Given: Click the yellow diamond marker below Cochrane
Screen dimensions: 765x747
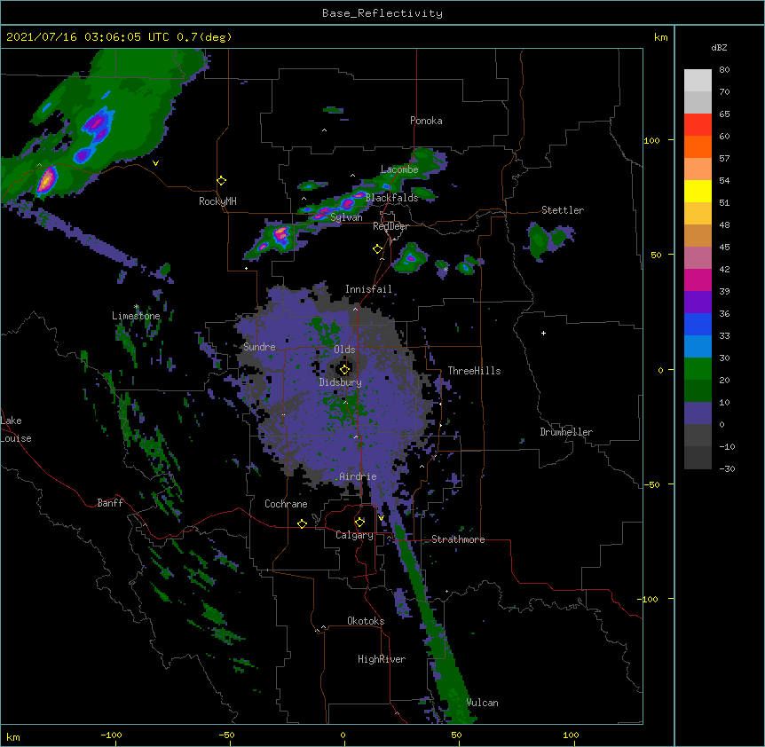Looking at the screenshot, I should point(302,523).
